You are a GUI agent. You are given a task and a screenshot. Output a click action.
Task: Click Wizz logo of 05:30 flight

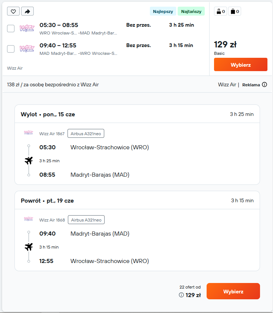point(27,28)
